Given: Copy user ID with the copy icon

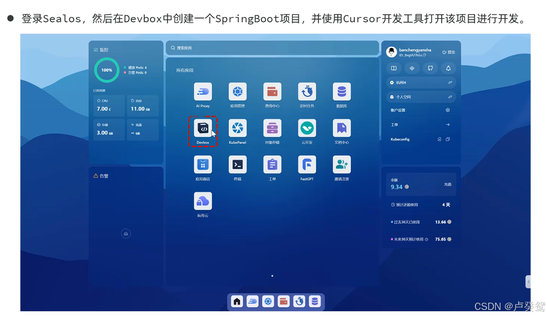Looking at the screenshot, I should [425, 55].
